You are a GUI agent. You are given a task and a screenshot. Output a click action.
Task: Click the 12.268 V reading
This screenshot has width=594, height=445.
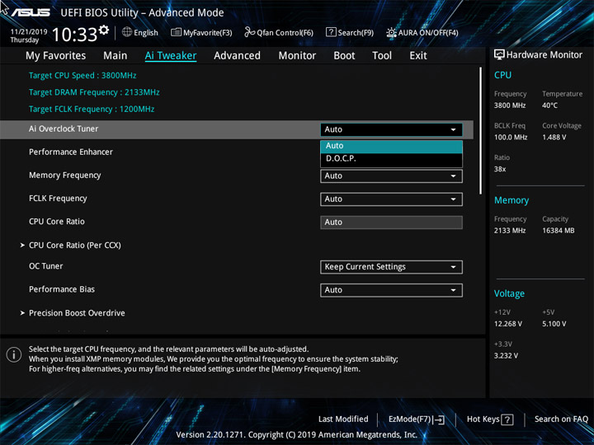coord(508,325)
